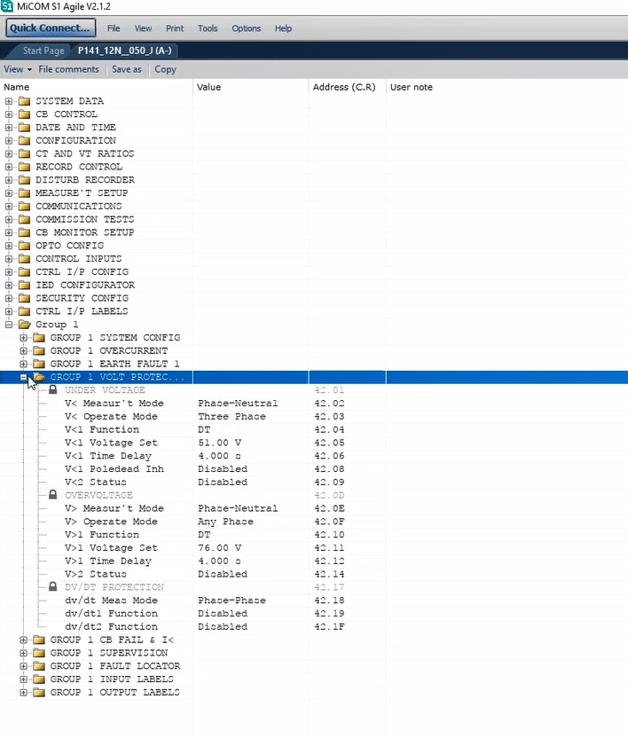Click the Copy button
628x738 pixels.
pos(165,69)
